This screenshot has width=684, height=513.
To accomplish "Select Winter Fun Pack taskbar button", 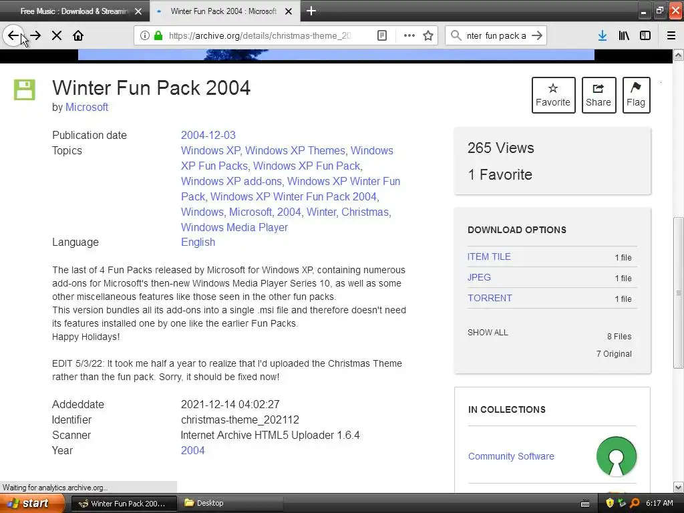I will (124, 504).
